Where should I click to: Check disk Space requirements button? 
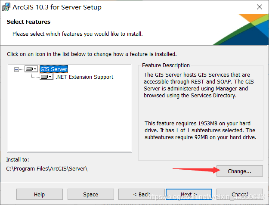[x=90, y=194]
